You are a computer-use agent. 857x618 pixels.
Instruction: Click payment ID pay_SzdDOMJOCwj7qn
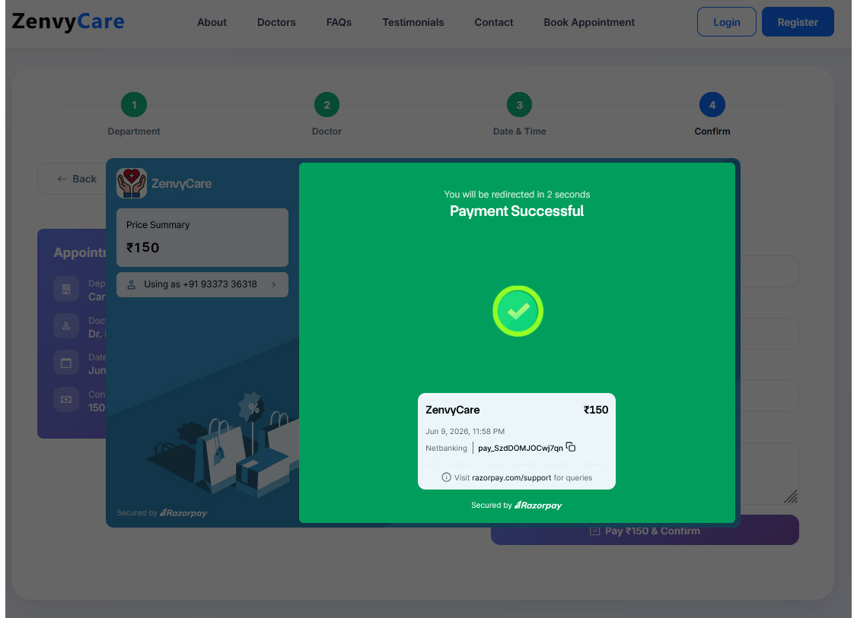pos(521,448)
